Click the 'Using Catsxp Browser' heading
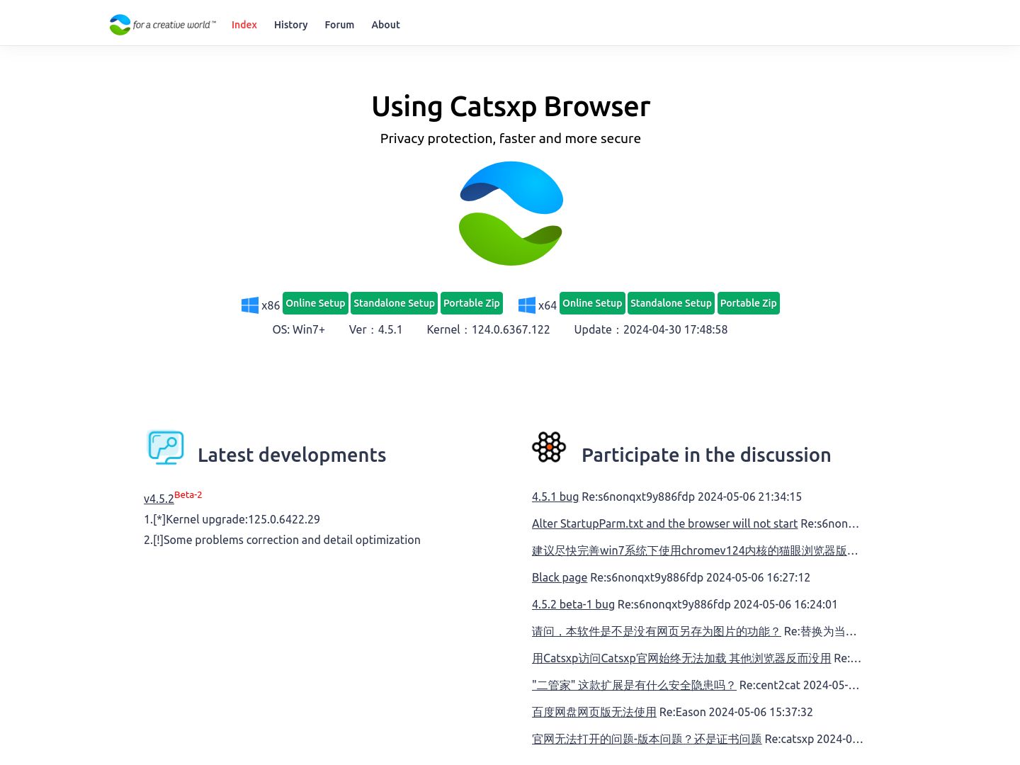1020x765 pixels. pos(511,106)
